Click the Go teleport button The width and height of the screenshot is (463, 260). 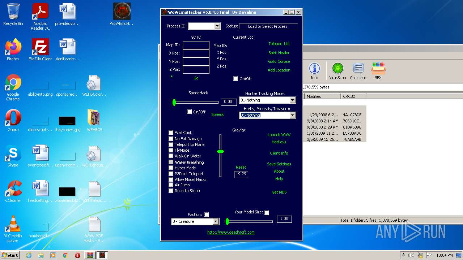pyautogui.click(x=196, y=78)
